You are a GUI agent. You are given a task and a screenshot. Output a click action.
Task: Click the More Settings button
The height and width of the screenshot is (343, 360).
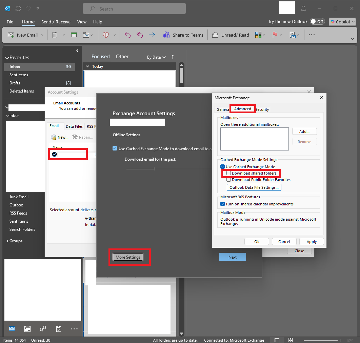128,257
